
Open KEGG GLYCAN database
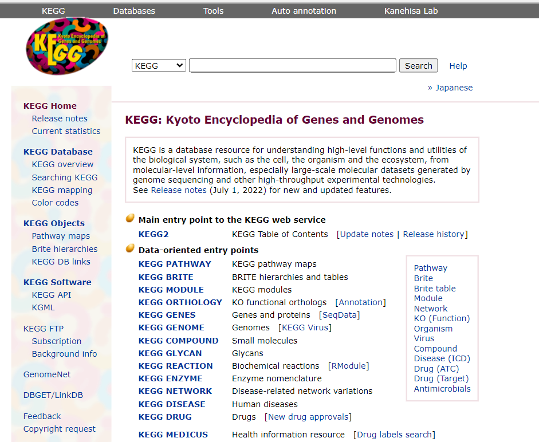pyautogui.click(x=170, y=353)
